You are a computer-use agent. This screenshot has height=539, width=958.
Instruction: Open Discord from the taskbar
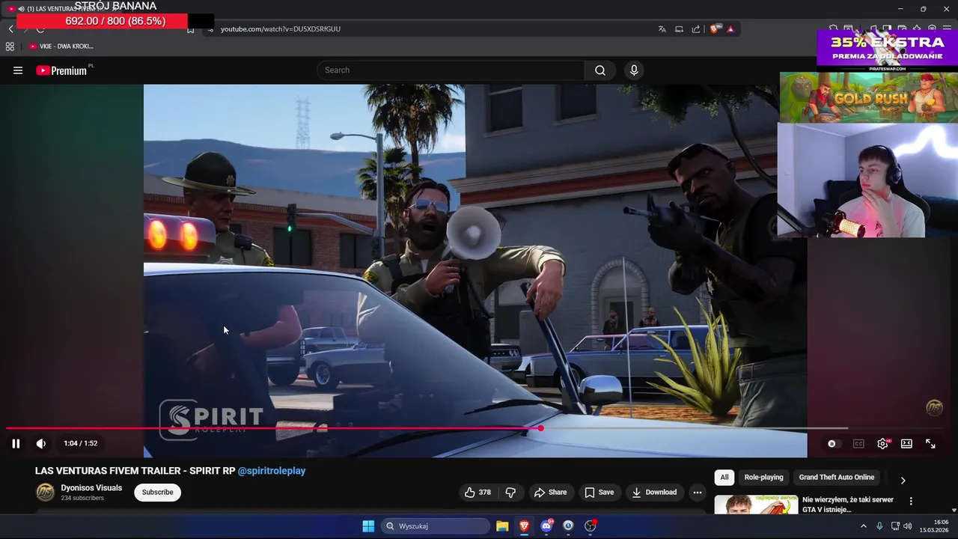pyautogui.click(x=546, y=526)
